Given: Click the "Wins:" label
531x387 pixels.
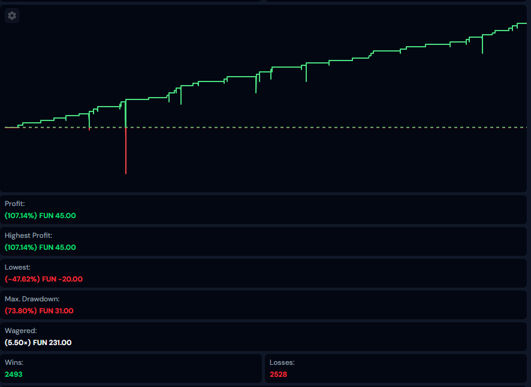Looking at the screenshot, I should pos(14,362).
